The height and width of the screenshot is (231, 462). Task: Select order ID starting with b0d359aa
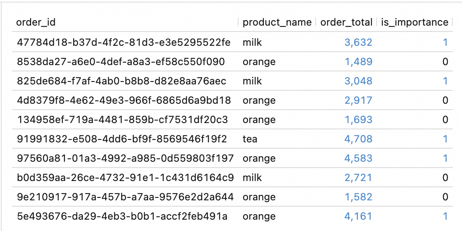coord(125,178)
